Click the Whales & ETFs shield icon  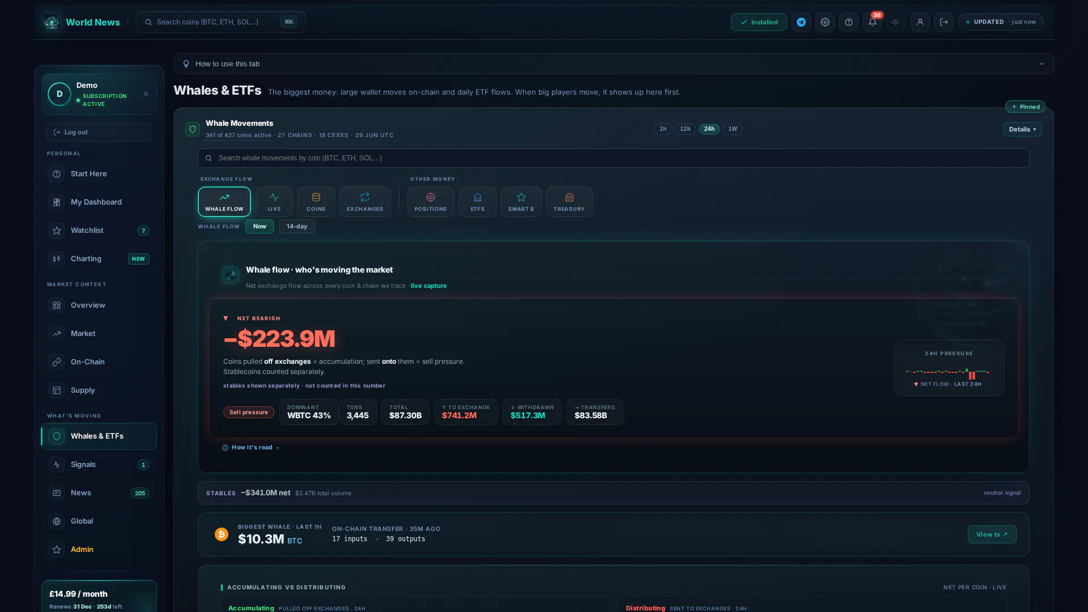[x=57, y=436]
